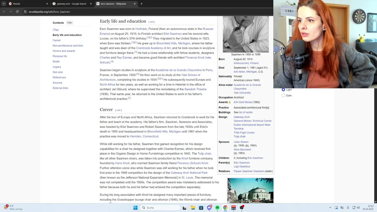The height and width of the screenshot is (212, 377).
Task: Click the Chrome taskbar icon
Action: coord(225,208)
